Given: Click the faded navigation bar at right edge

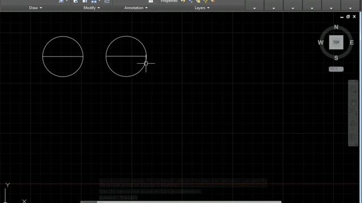Looking at the screenshot, I should point(353,113).
